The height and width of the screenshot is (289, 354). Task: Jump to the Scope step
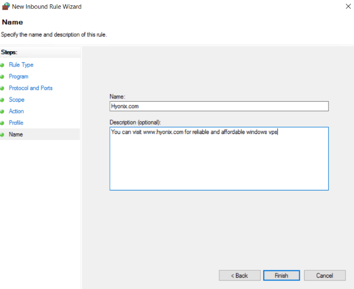point(17,100)
